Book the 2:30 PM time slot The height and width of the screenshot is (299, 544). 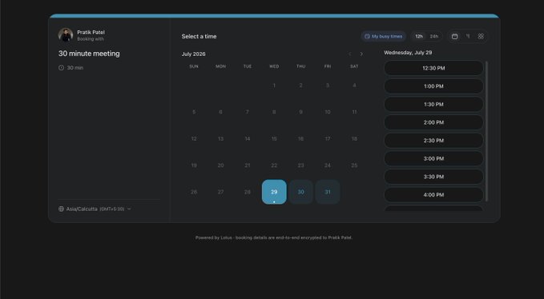433,141
